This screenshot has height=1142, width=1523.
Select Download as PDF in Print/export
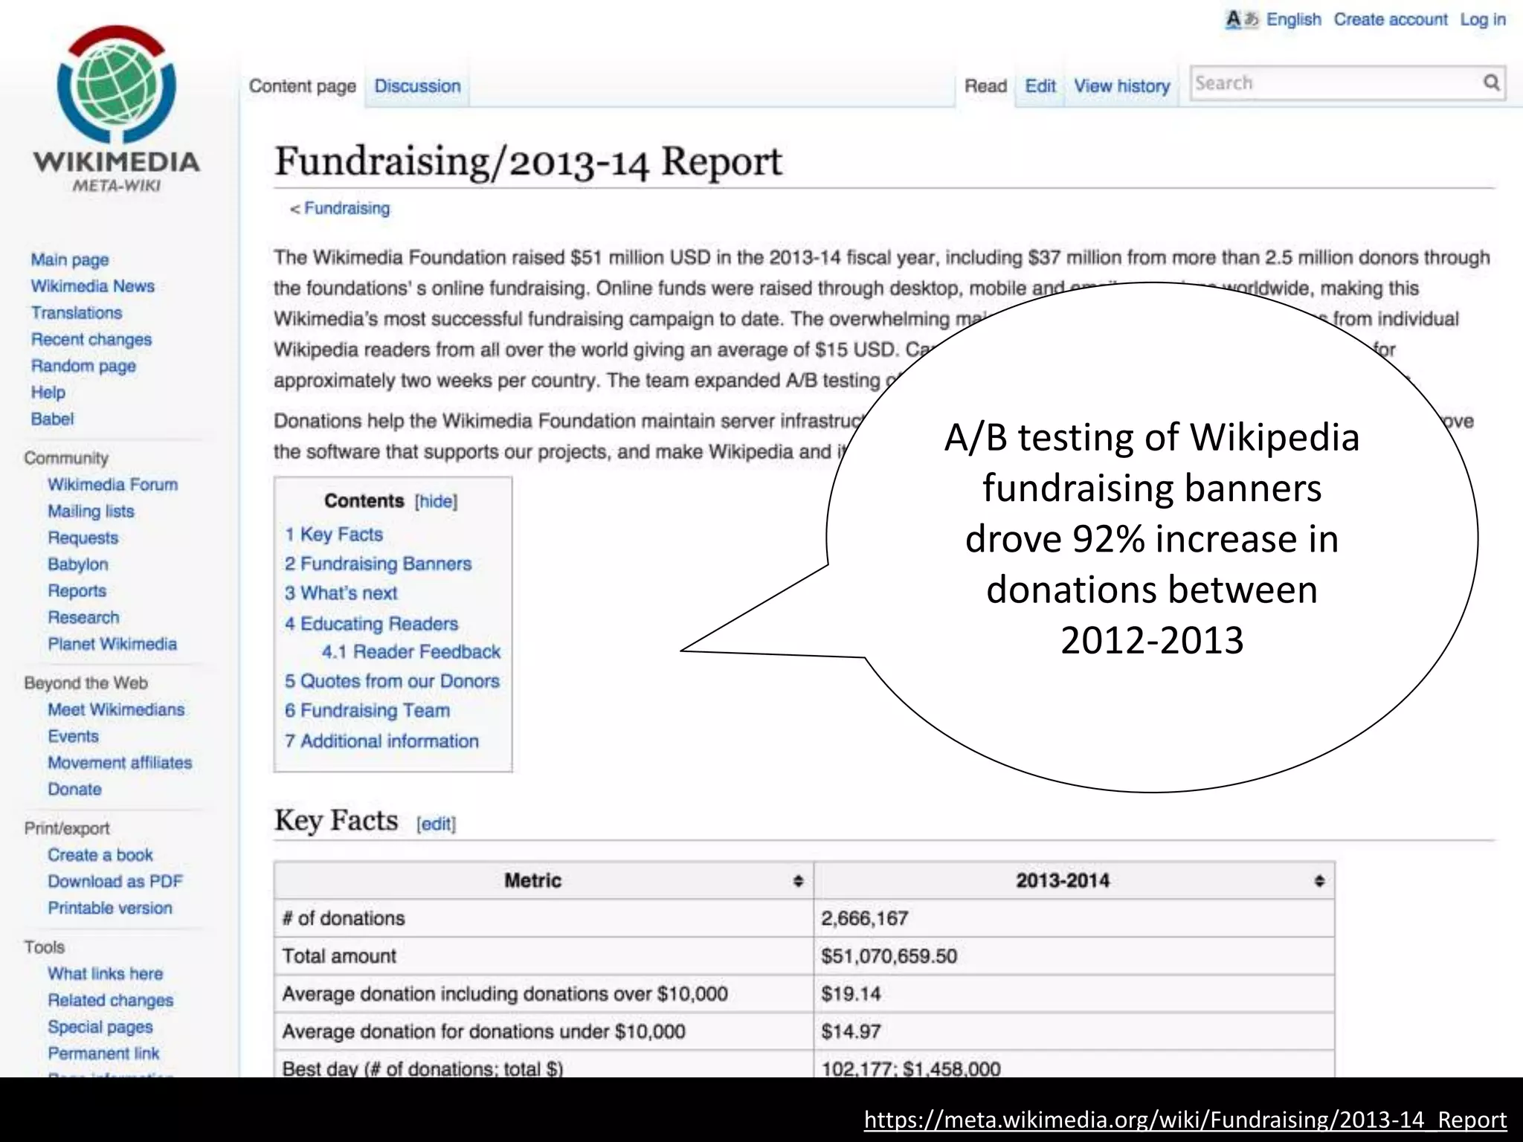coord(115,882)
